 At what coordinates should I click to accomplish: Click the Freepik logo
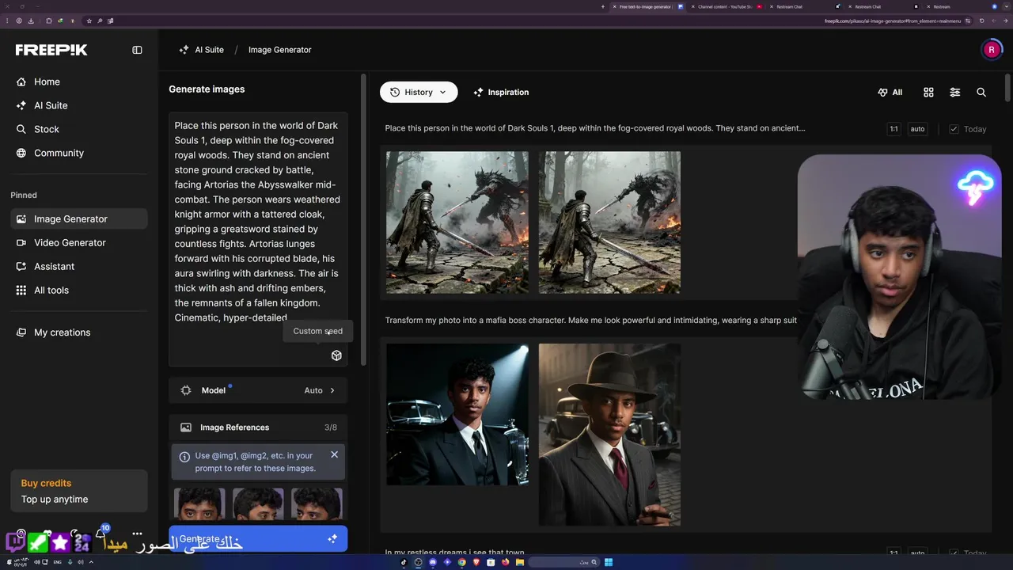(x=51, y=50)
